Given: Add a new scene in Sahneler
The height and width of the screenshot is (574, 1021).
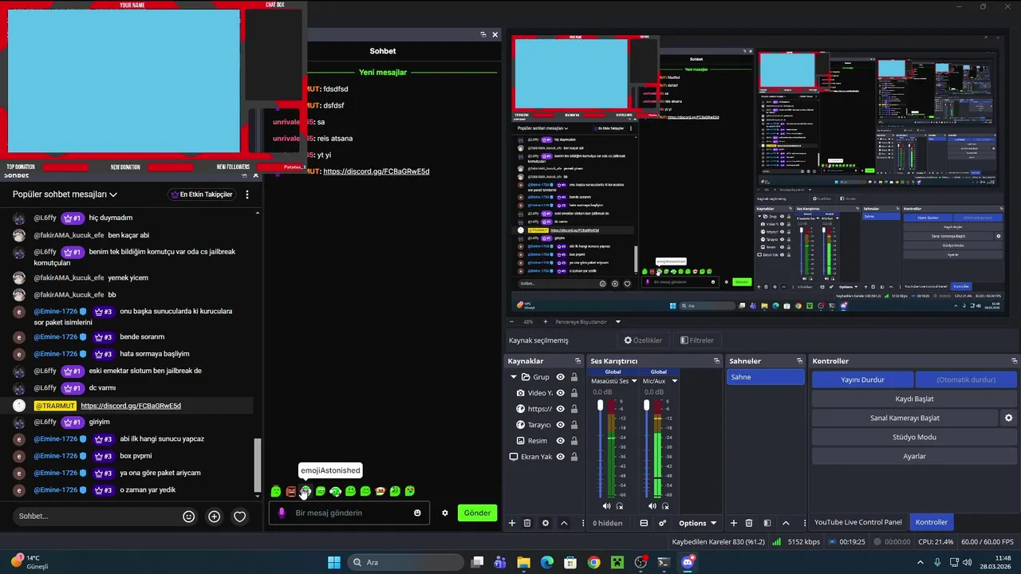Looking at the screenshot, I should tap(734, 523).
